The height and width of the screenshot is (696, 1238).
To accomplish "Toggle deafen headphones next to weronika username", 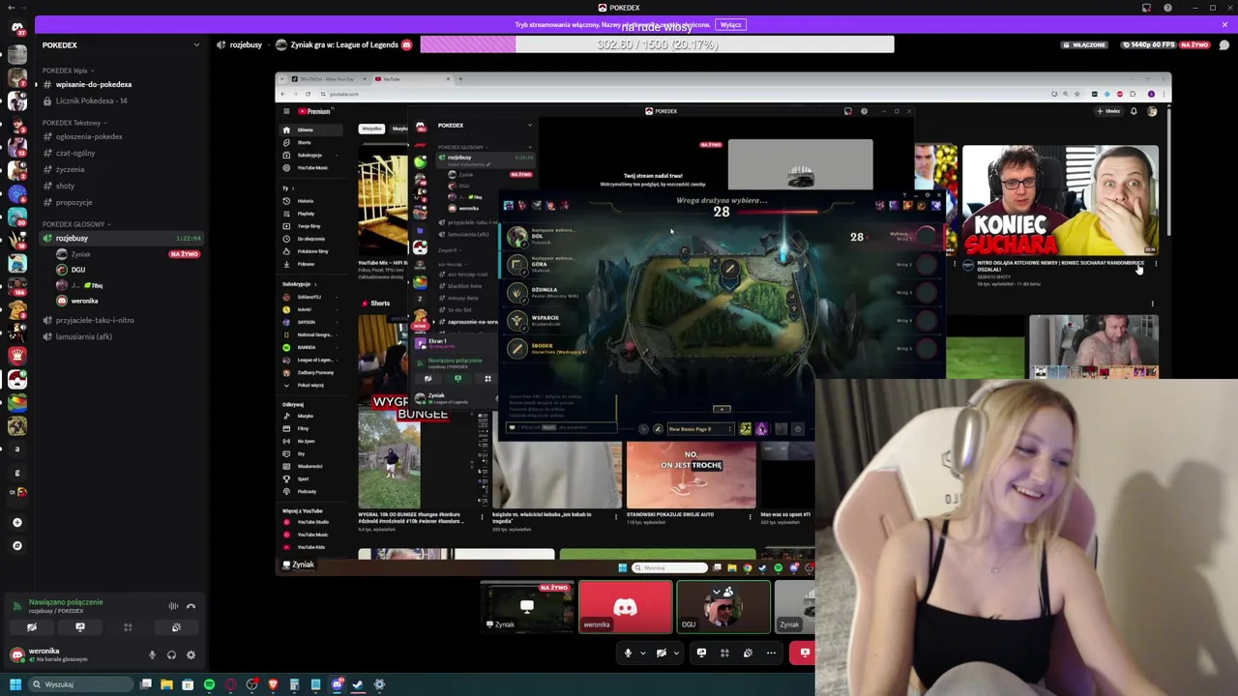I will click(171, 654).
